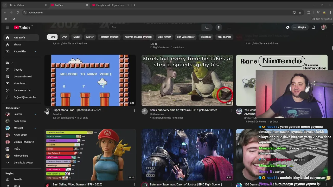The width and height of the screenshot is (333, 187).
Task: Open the browser extensions puzzle icon
Action: pos(309,12)
